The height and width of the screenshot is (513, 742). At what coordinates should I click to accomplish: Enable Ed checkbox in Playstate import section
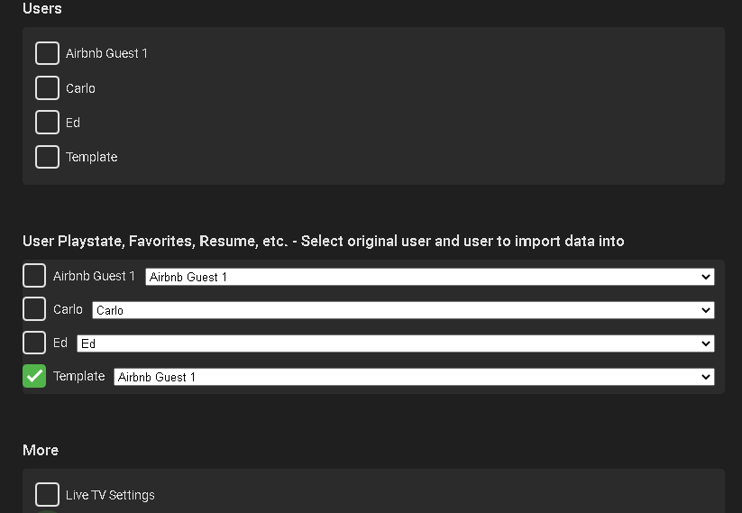coord(34,343)
